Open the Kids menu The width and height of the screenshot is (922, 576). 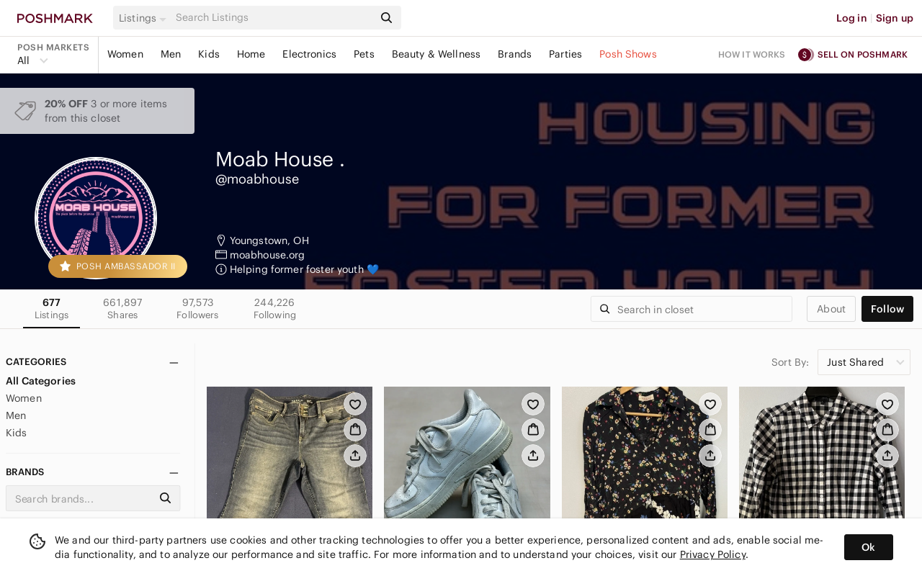click(209, 54)
